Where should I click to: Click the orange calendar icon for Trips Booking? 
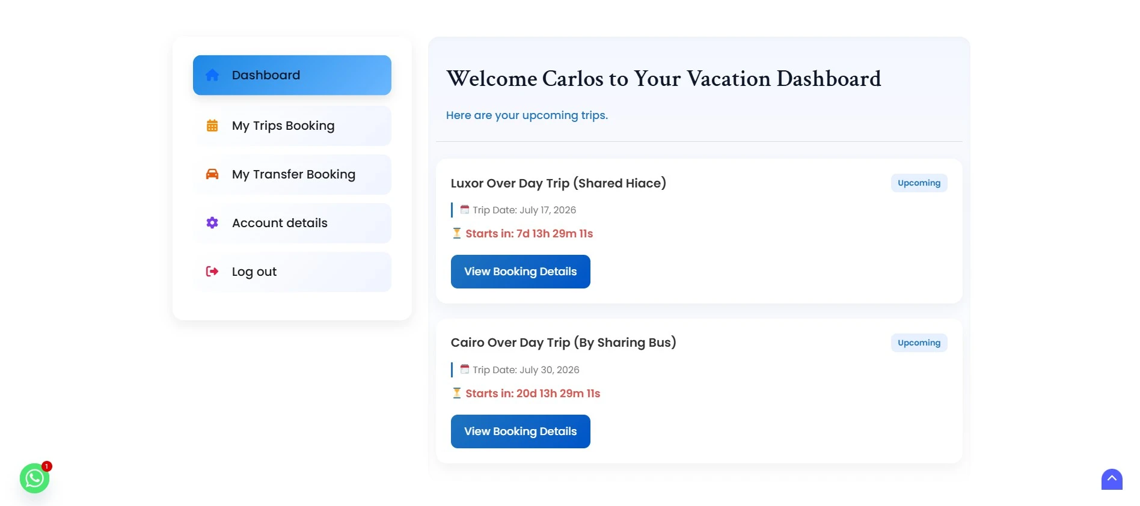click(x=212, y=126)
